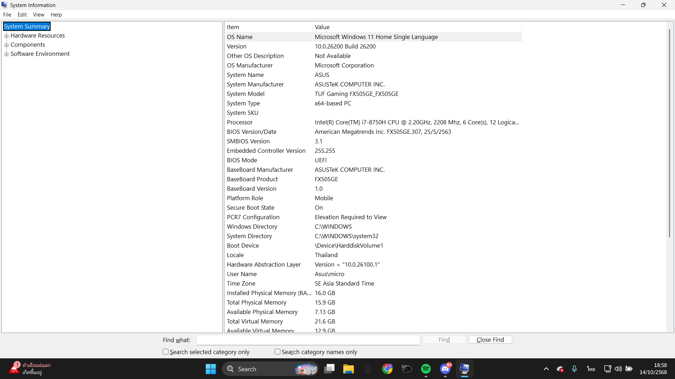Select the Hardware Resources category

tap(38, 35)
